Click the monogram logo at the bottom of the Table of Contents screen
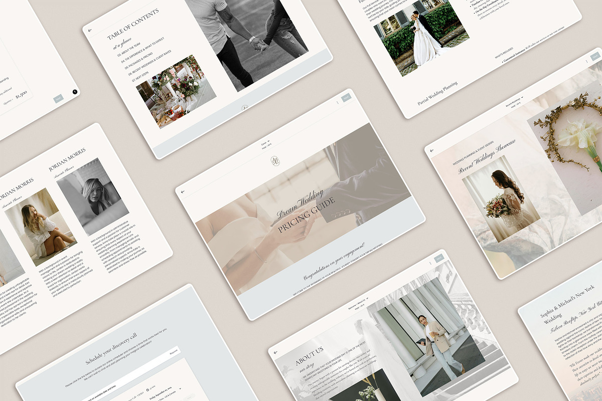 pyautogui.click(x=244, y=108)
